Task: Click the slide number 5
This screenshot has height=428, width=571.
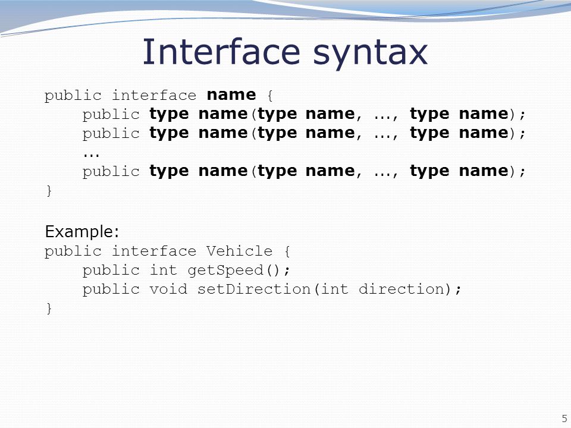Action: [564, 418]
